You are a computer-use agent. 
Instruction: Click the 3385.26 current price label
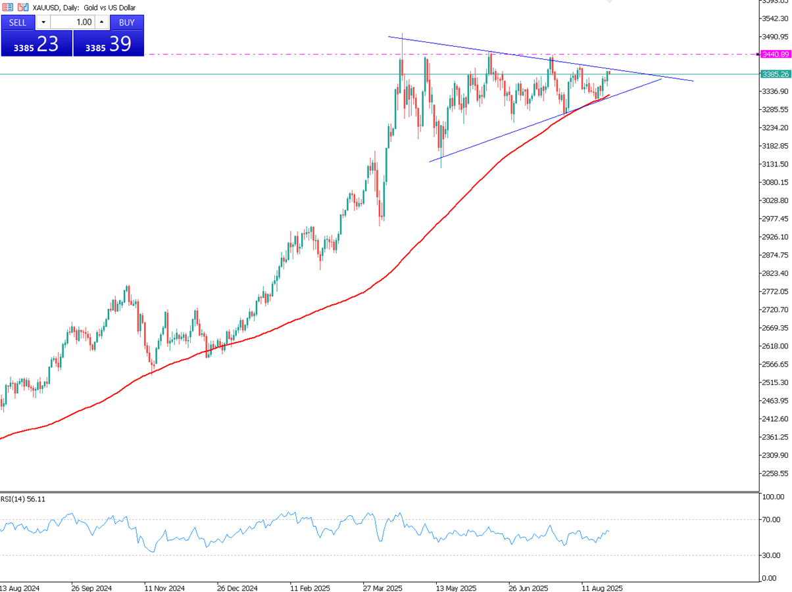[x=775, y=74]
